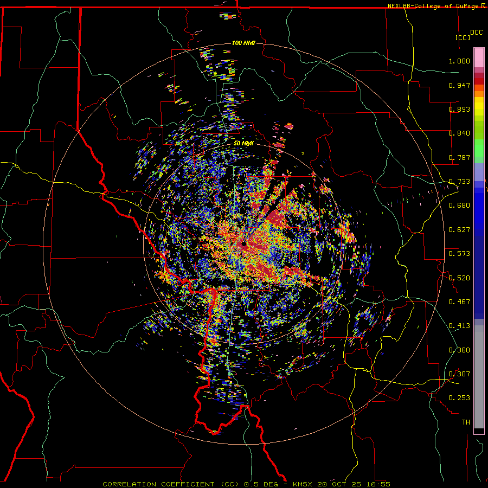Click the 0.413 color scale value

click(x=459, y=326)
